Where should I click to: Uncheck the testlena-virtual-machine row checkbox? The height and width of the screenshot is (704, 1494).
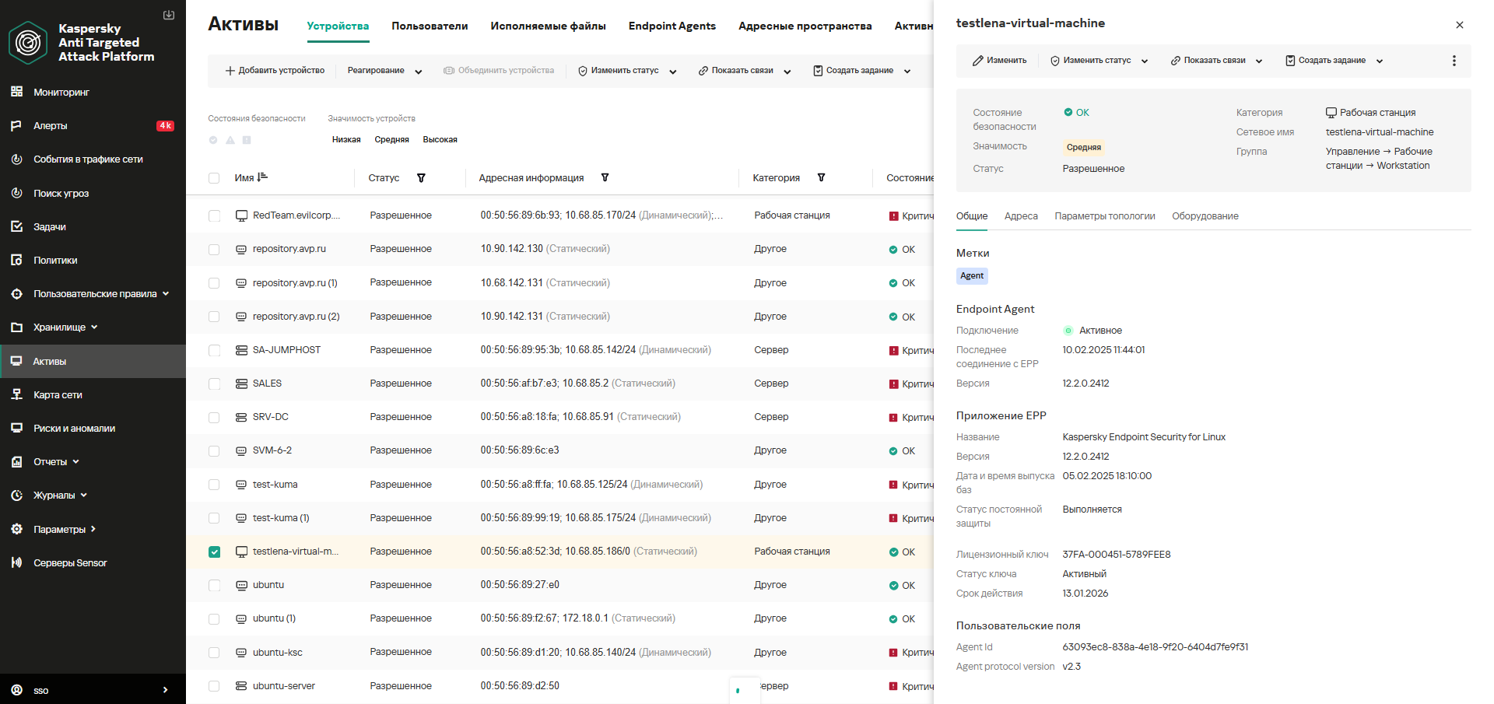tap(214, 552)
